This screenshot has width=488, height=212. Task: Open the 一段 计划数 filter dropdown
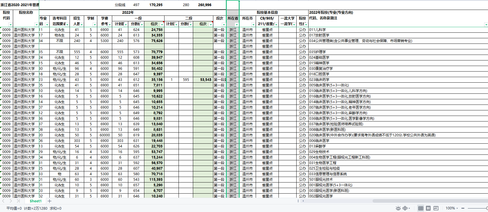[126, 25]
